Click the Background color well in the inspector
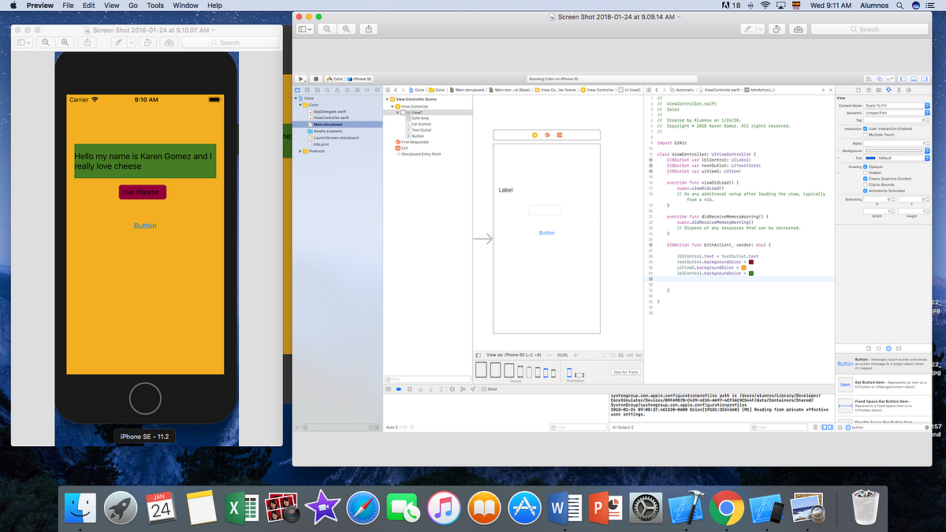946x532 pixels. pos(895,151)
